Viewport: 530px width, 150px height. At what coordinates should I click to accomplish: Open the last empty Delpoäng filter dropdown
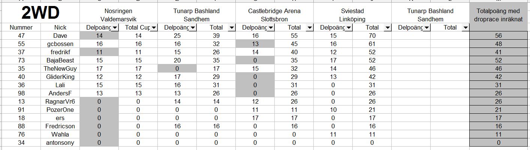pyautogui.click(x=427, y=28)
